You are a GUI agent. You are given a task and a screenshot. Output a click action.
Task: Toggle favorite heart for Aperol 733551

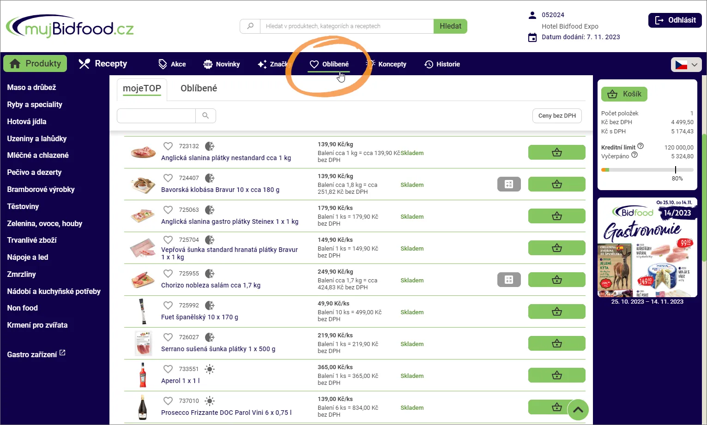point(168,369)
